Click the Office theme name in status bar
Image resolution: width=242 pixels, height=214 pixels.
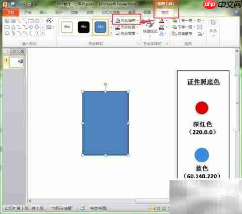tap(62, 208)
